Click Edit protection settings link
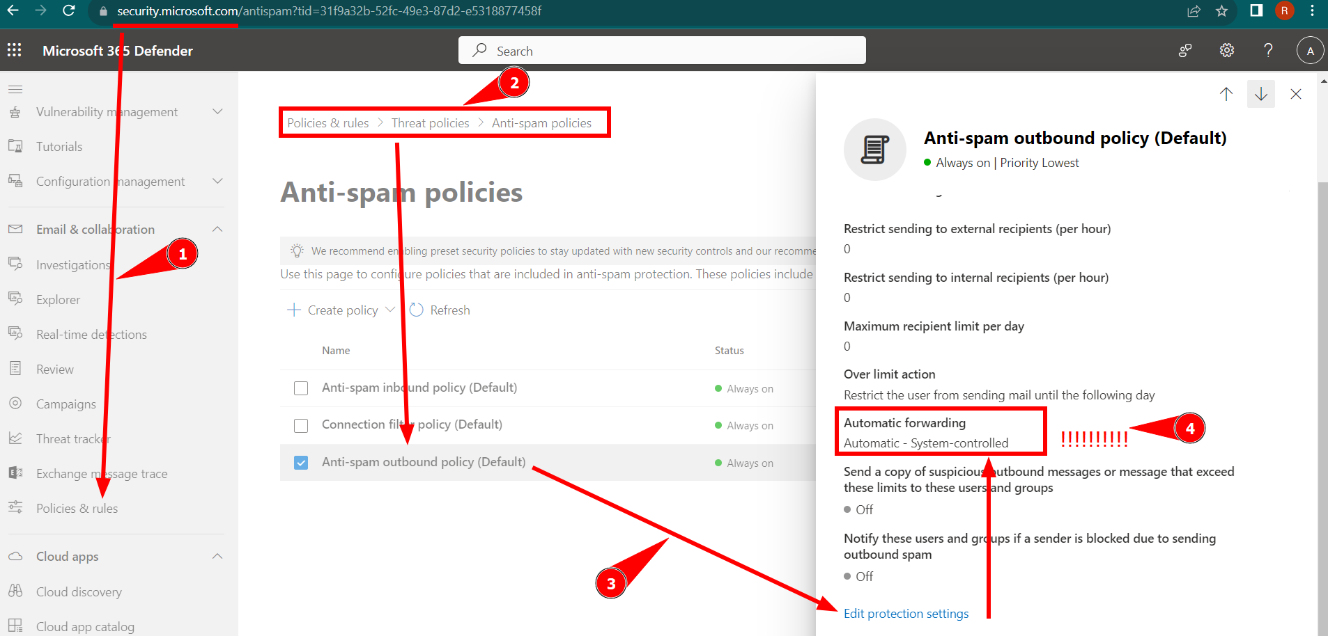Viewport: 1328px width, 636px height. tap(906, 613)
